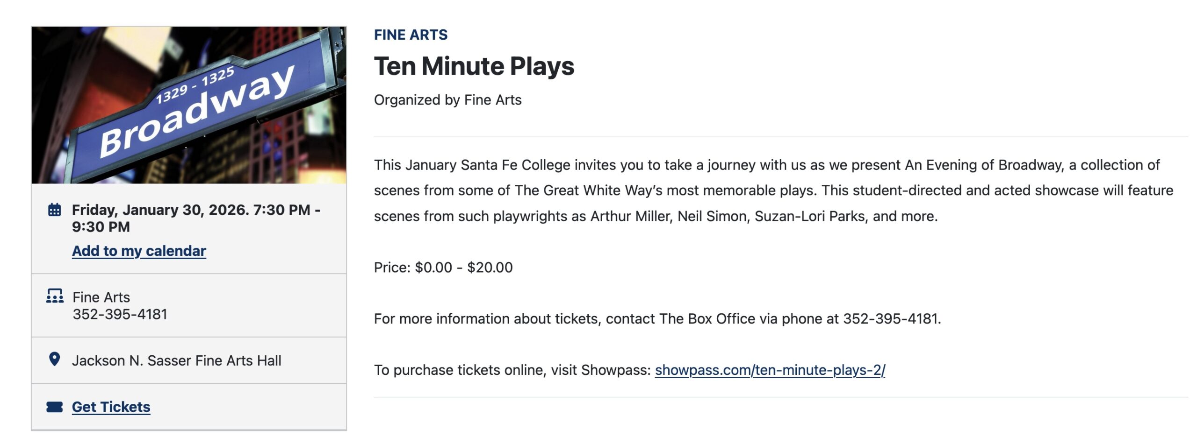Click the 9:30 PM end time text

pyautogui.click(x=101, y=227)
